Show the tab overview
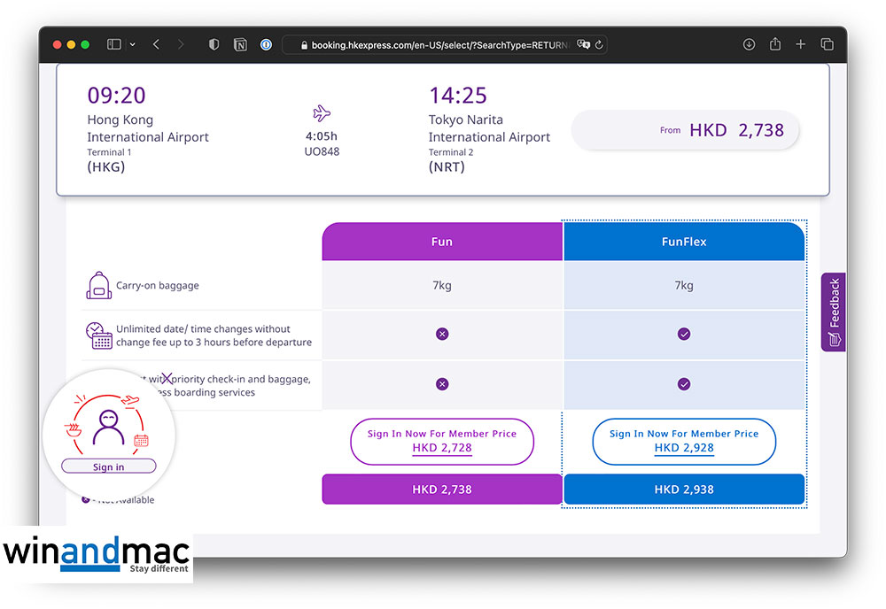 point(827,44)
